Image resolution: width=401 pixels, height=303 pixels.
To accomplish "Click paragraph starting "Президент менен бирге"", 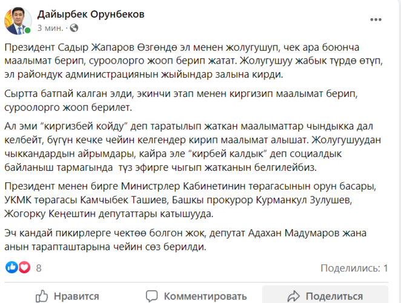I will [x=194, y=199].
